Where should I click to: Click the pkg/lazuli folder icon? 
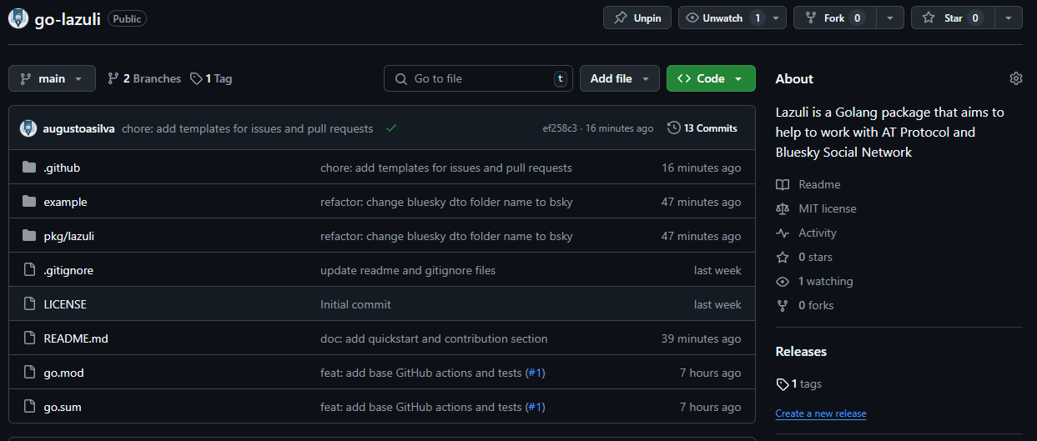click(29, 236)
